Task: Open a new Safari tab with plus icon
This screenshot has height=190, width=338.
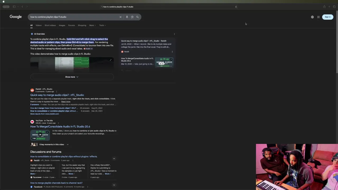Action: click(329, 7)
